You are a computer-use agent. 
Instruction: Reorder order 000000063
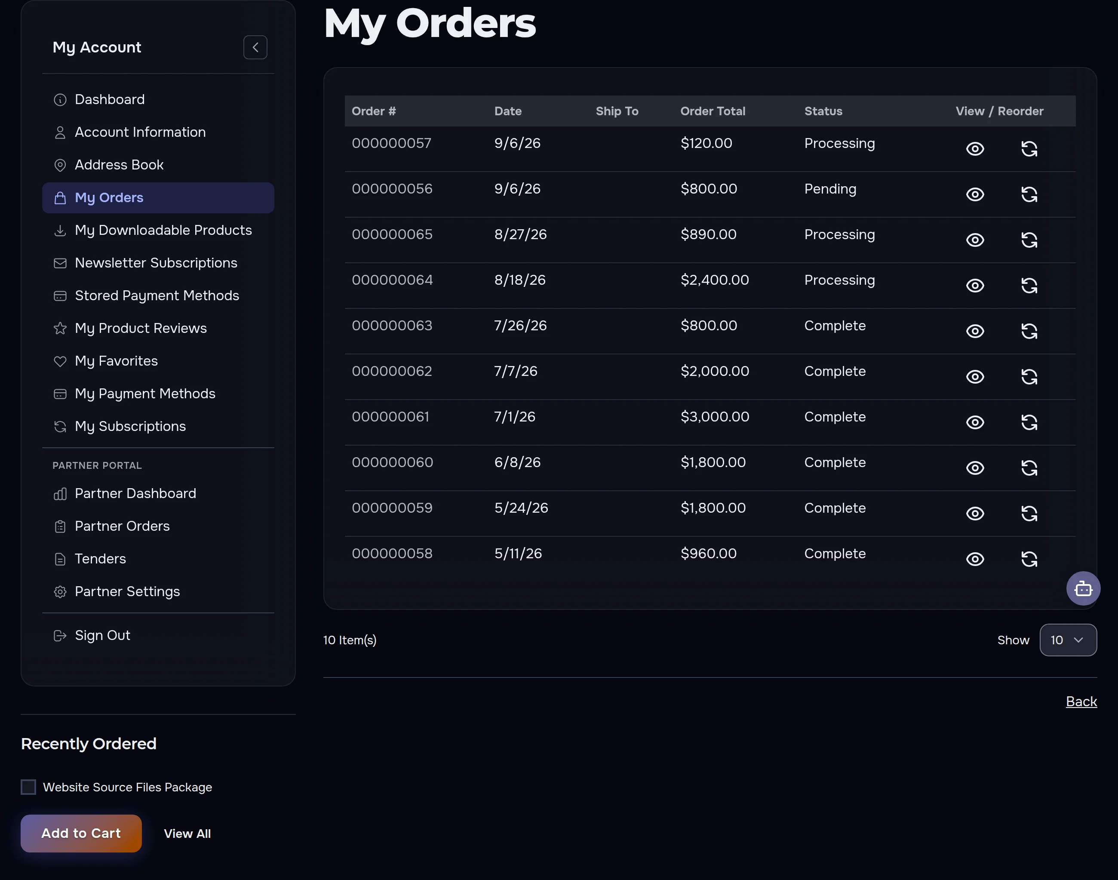1029,331
